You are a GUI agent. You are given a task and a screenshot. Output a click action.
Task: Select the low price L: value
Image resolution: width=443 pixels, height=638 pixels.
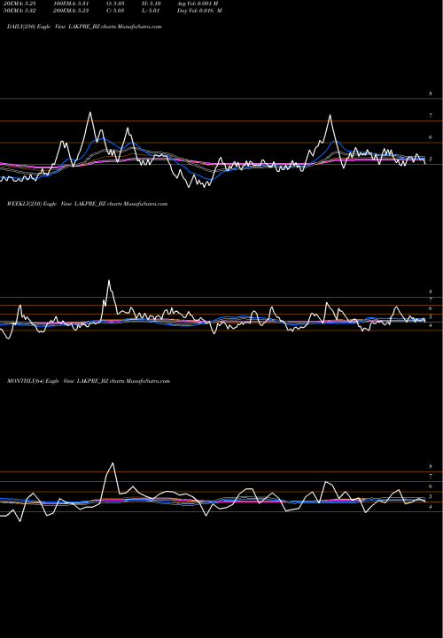151,11
